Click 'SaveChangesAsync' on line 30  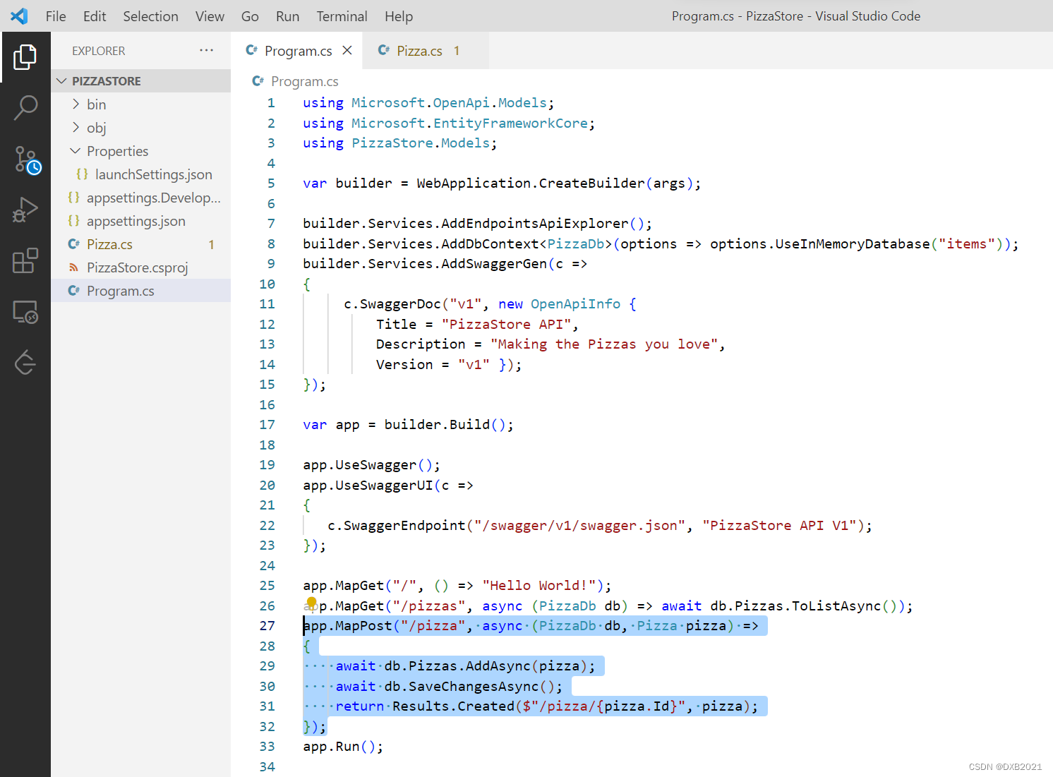pyautogui.click(x=474, y=687)
